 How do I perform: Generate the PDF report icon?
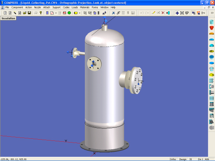pyautogui.click(x=52, y=13)
